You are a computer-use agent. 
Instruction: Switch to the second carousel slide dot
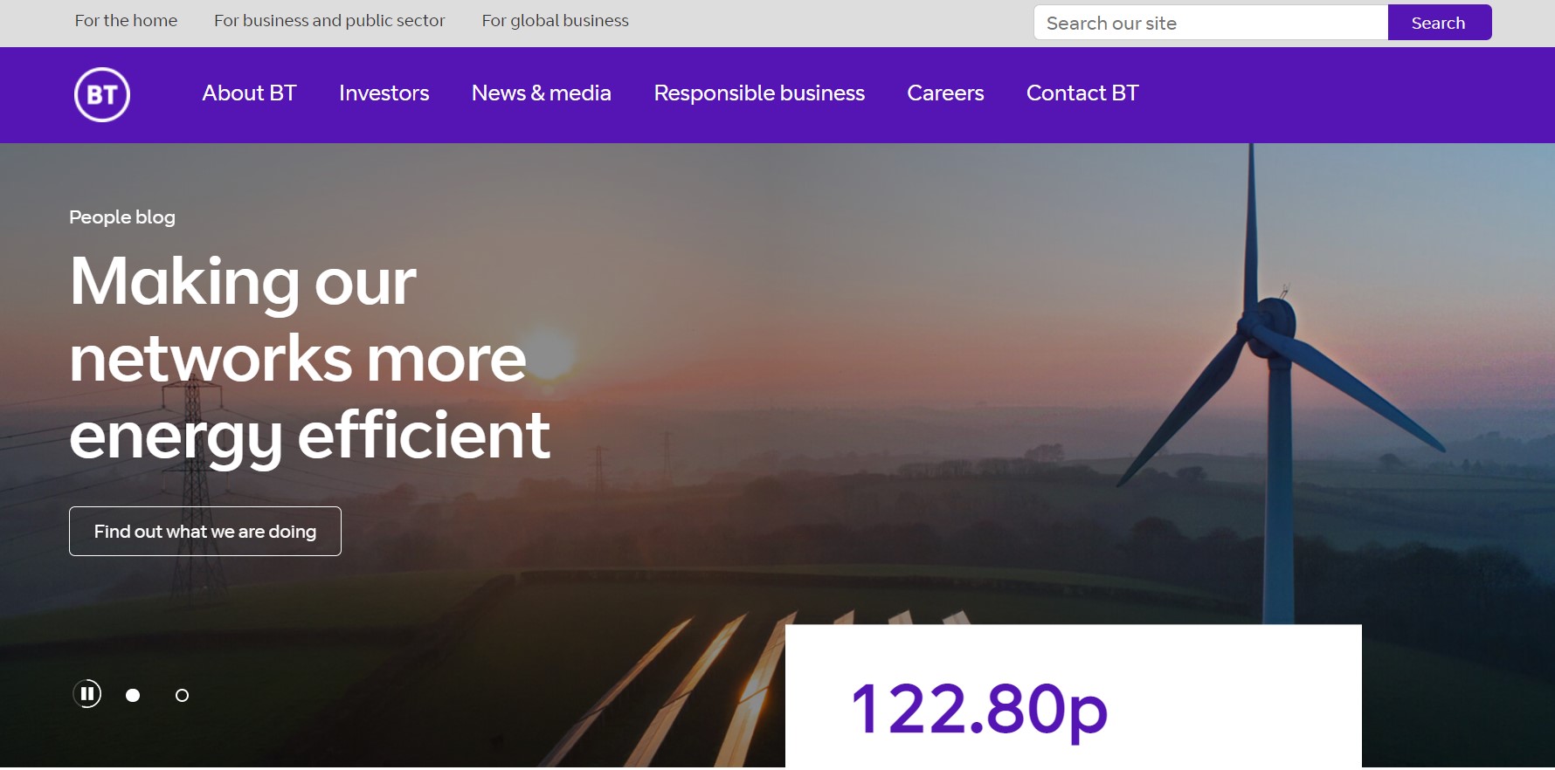[x=182, y=695]
